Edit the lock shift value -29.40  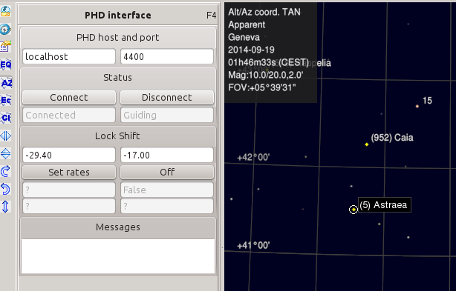click(69, 155)
